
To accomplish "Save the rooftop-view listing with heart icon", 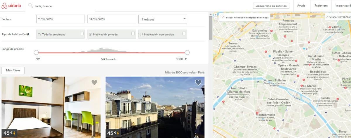I will [x=198, y=82].
